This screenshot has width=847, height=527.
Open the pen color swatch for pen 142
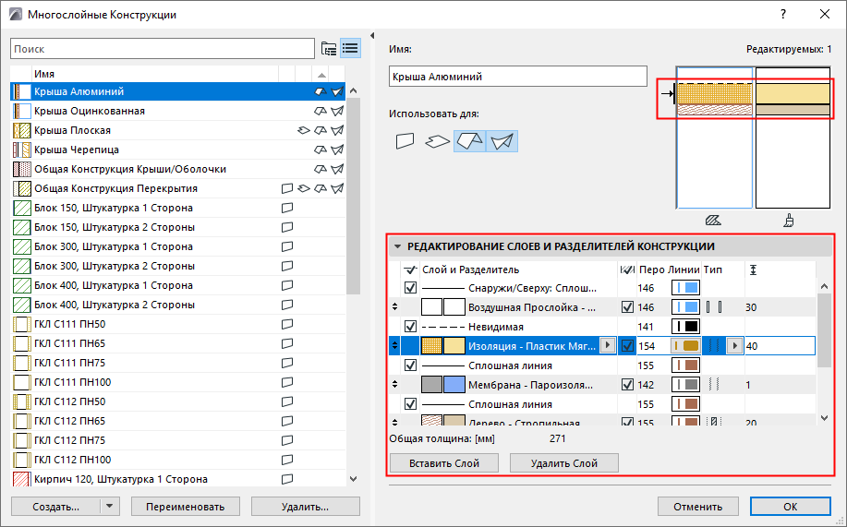[685, 385]
